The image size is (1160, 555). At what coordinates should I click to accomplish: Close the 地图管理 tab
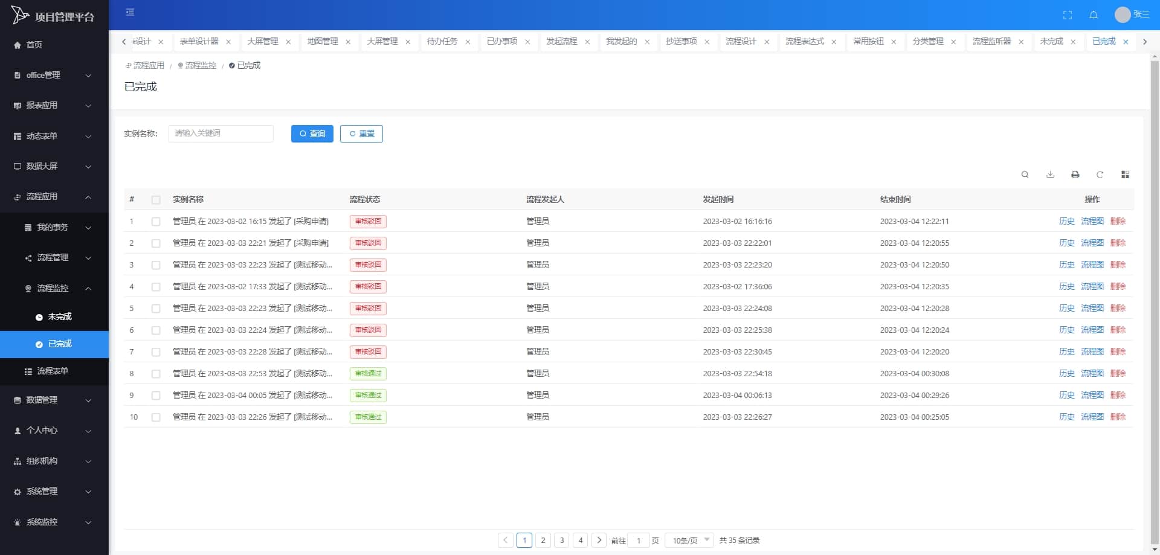pos(348,42)
